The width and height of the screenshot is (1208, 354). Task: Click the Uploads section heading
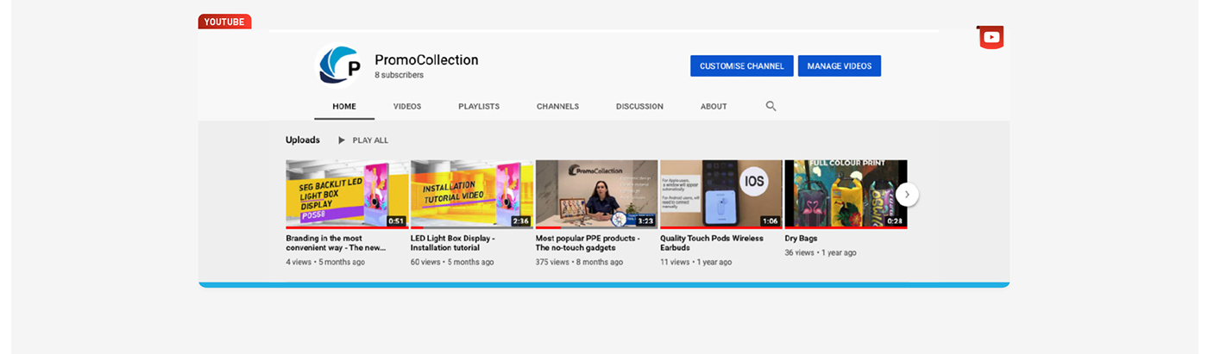(303, 140)
